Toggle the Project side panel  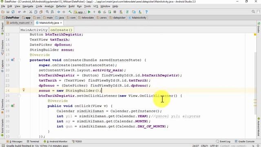coord(2,29)
